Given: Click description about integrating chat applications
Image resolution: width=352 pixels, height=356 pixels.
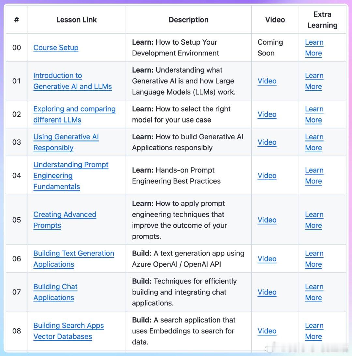Looking at the screenshot, I should point(184,292).
